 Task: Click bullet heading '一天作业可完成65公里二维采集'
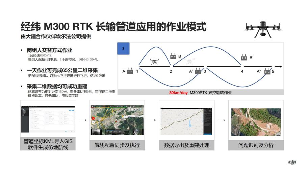pos(62,70)
